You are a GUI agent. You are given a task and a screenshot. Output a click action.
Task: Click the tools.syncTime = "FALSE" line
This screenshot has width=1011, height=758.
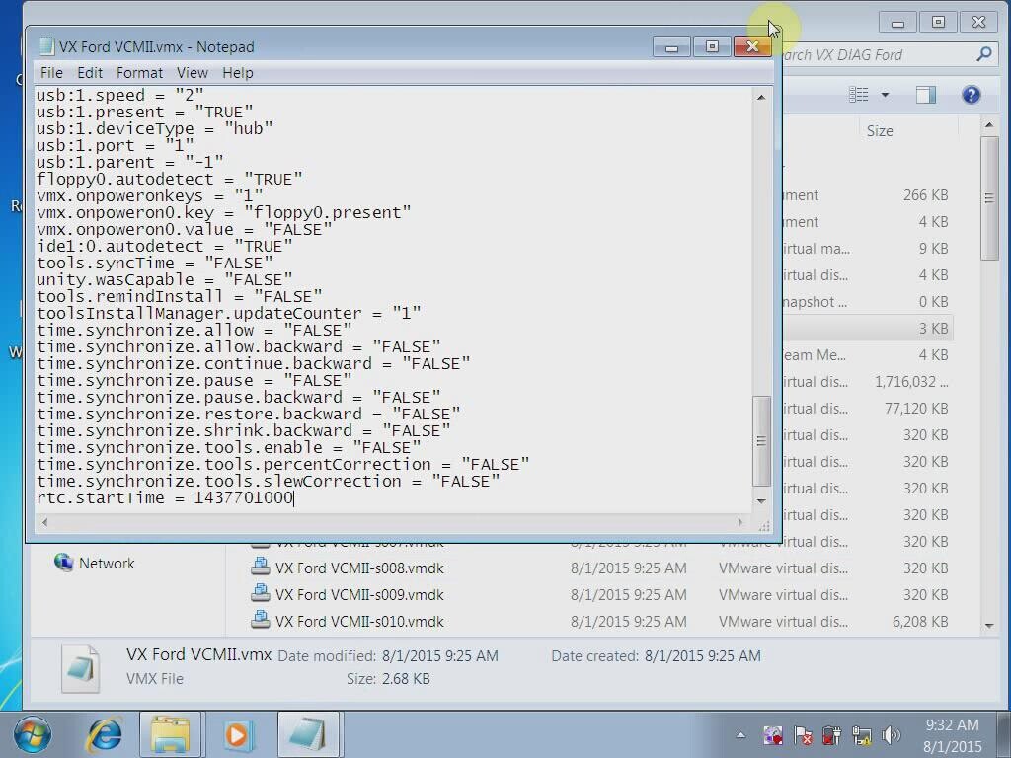155,264
